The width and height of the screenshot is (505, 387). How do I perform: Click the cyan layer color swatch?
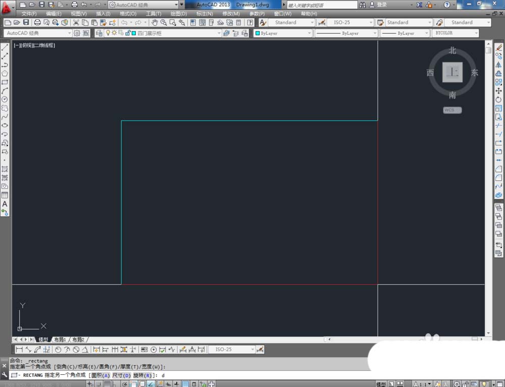pos(134,33)
